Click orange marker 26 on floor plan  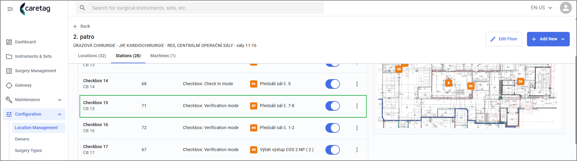click(471, 86)
